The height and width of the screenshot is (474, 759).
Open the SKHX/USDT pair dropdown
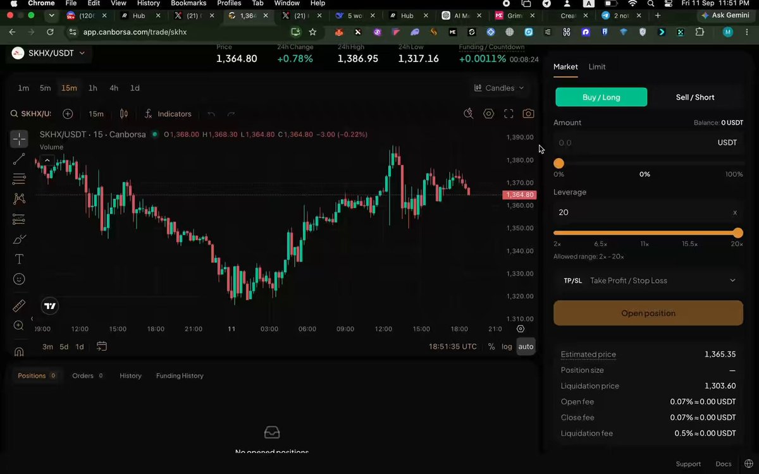coord(49,54)
